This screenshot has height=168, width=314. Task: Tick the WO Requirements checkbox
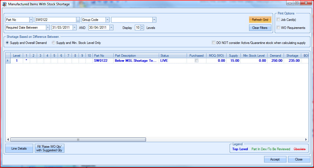(x=278, y=28)
